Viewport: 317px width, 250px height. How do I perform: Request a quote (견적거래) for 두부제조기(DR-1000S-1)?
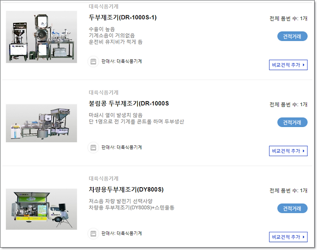(292, 36)
